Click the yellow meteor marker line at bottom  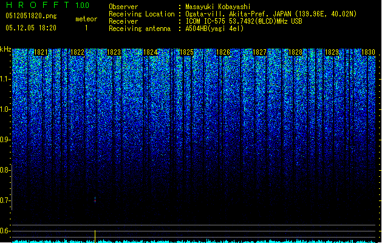95,236
